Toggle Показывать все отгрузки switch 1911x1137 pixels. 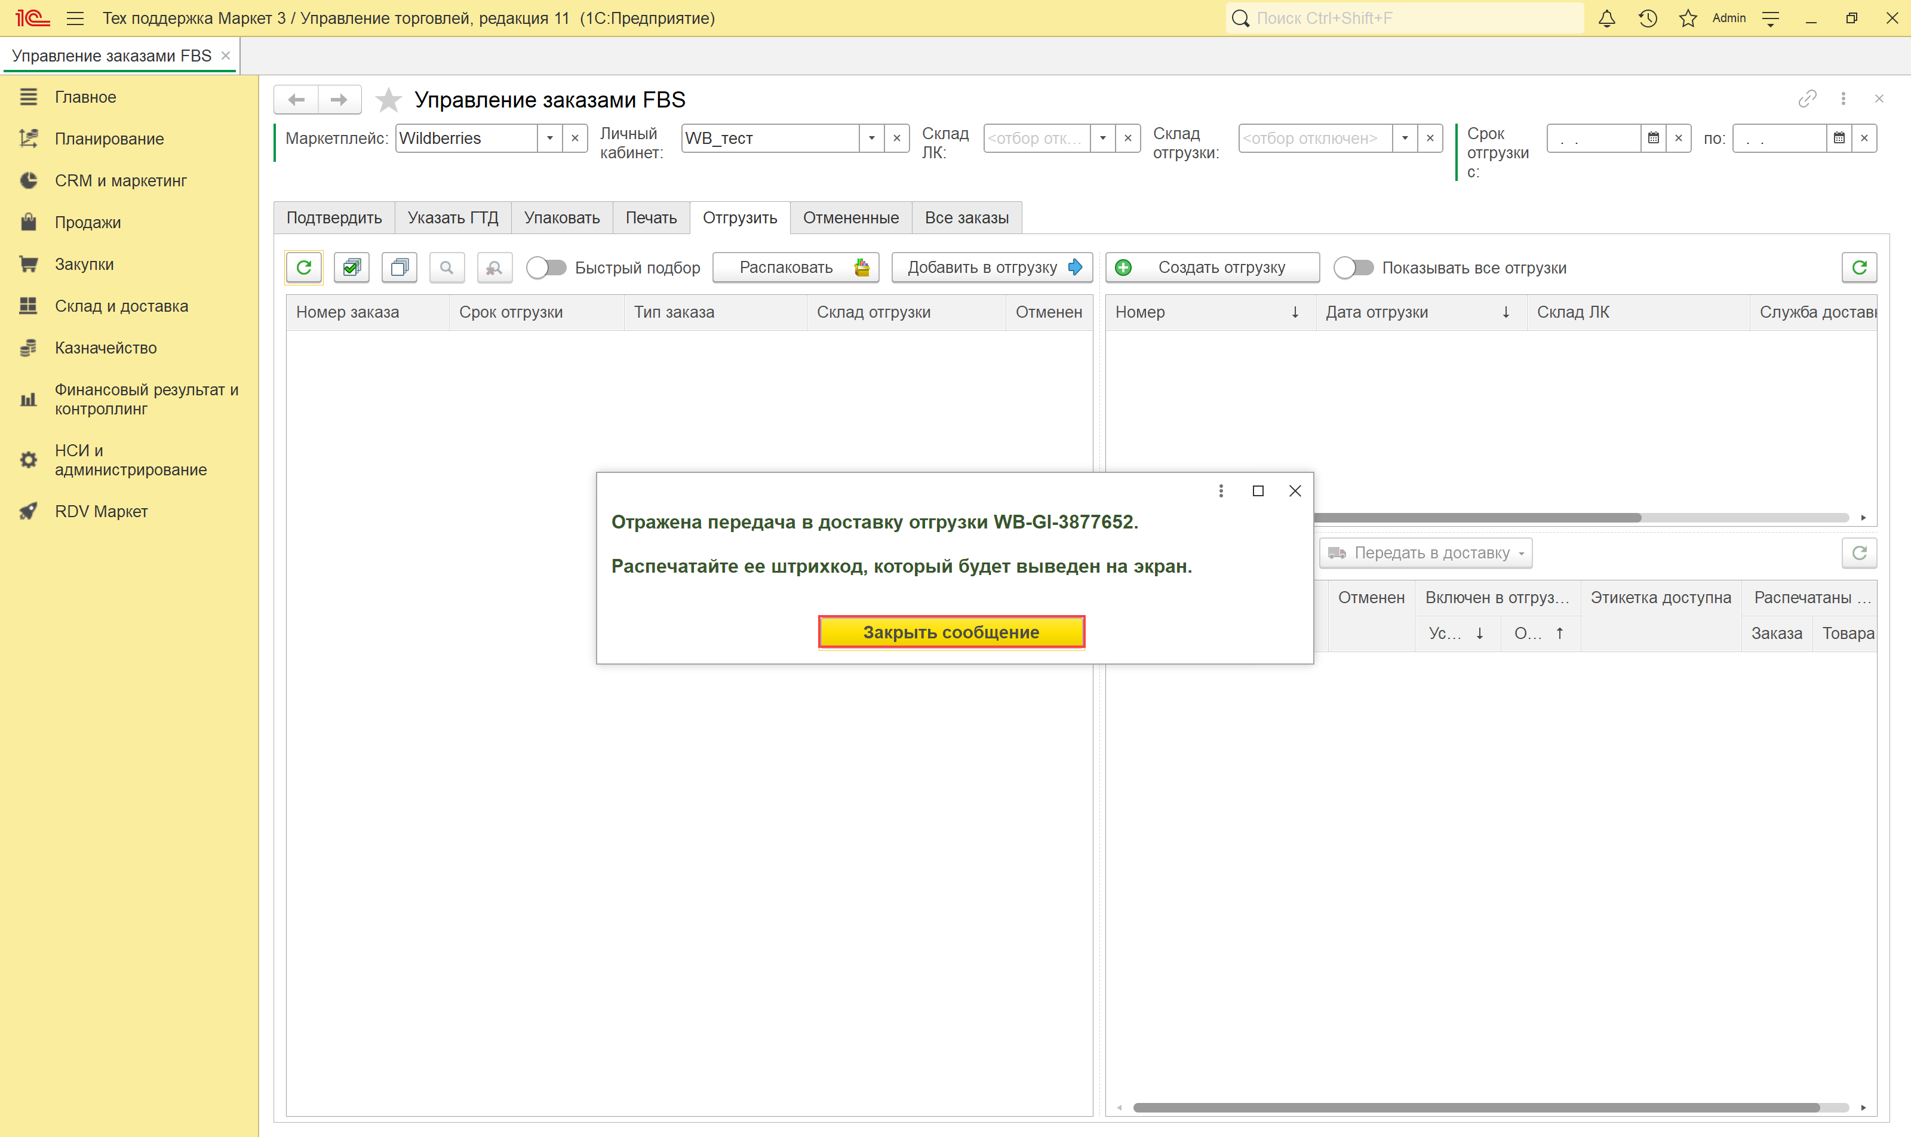tap(1353, 268)
